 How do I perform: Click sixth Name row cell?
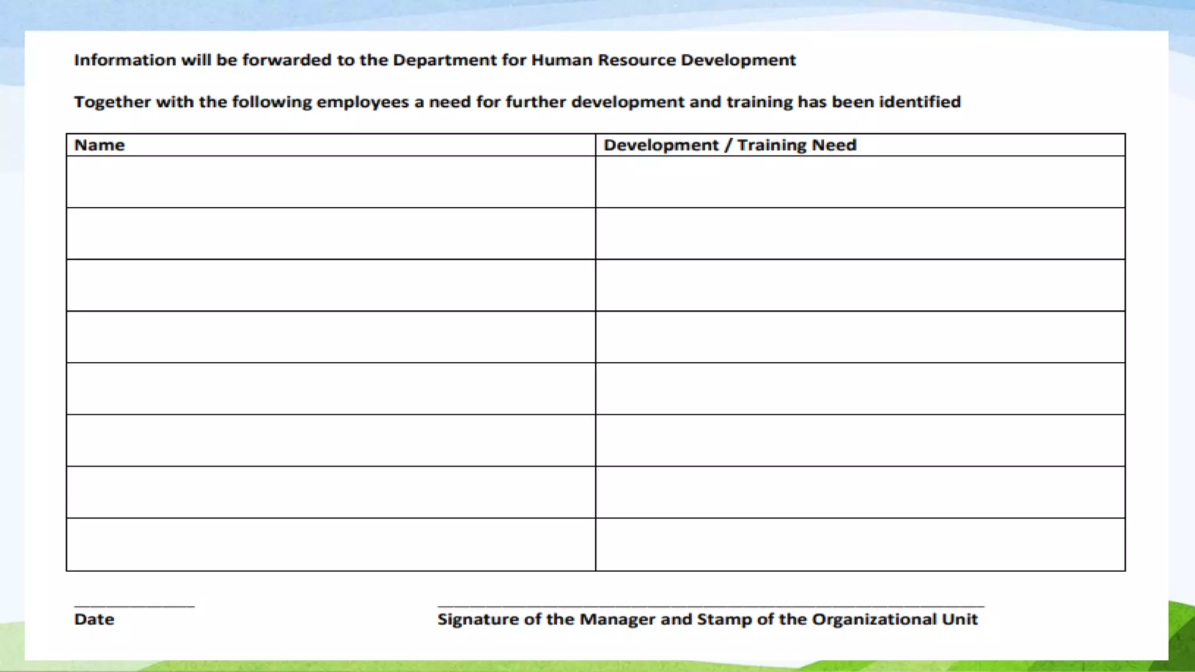pos(331,440)
